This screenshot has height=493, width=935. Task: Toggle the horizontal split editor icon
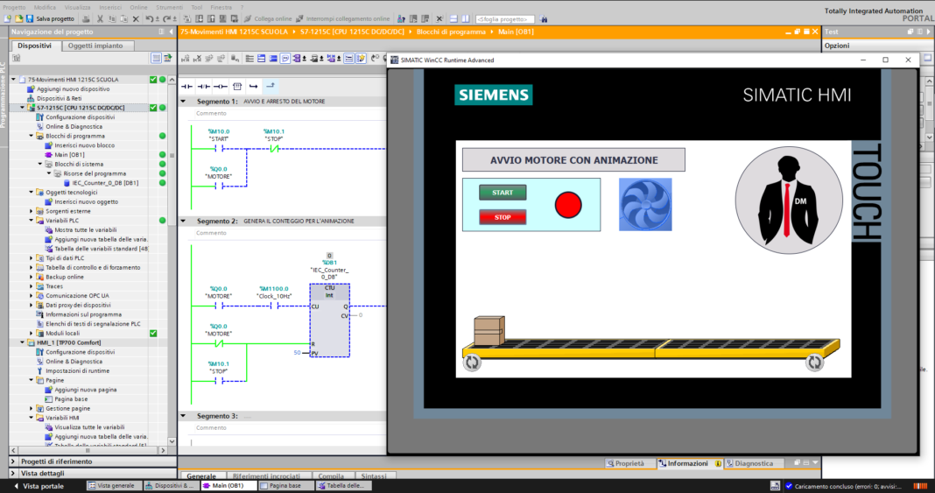(453, 19)
